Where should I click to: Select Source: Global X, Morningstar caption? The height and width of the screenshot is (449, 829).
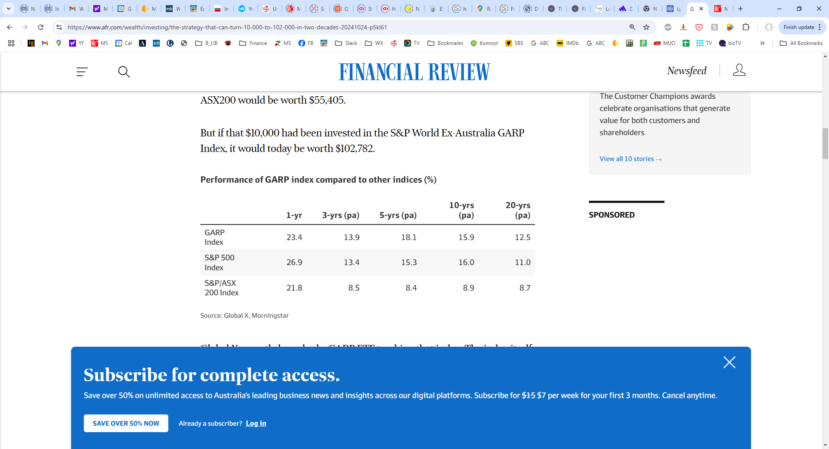244,316
